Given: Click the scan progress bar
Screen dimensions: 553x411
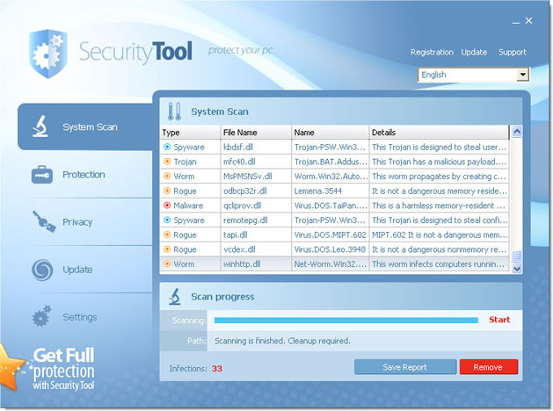Looking at the screenshot, I should click(x=346, y=321).
